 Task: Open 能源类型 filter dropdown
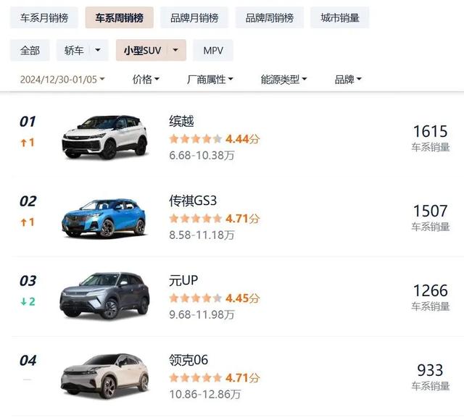(x=283, y=79)
